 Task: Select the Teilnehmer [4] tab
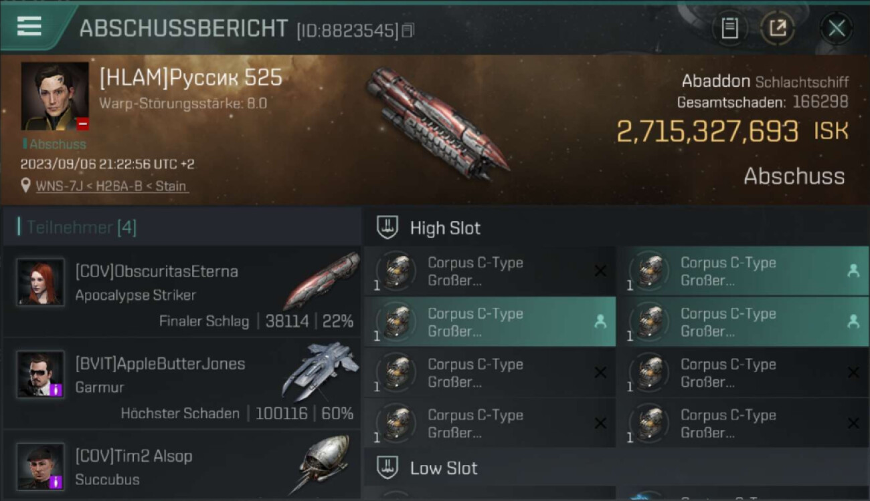pos(80,228)
